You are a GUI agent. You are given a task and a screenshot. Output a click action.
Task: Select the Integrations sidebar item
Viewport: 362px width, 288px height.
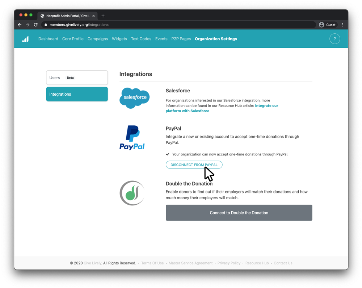click(x=77, y=94)
